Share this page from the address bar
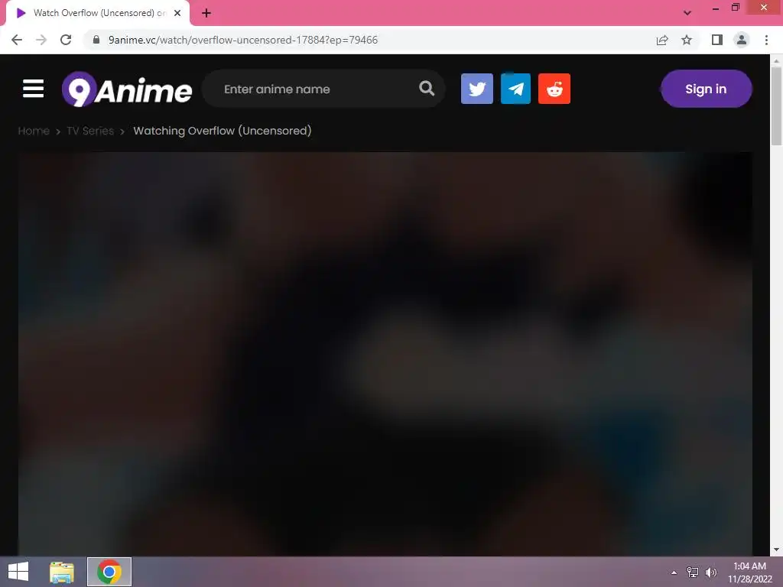Screen dimensions: 783x587 [662, 40]
